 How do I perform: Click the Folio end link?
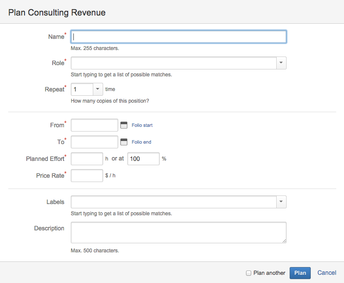(x=141, y=142)
